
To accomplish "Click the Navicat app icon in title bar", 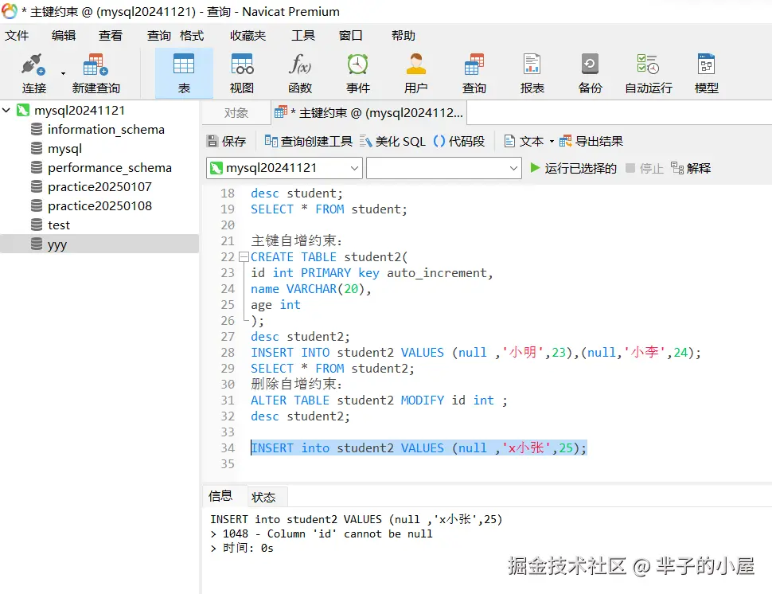I will 10,11.
